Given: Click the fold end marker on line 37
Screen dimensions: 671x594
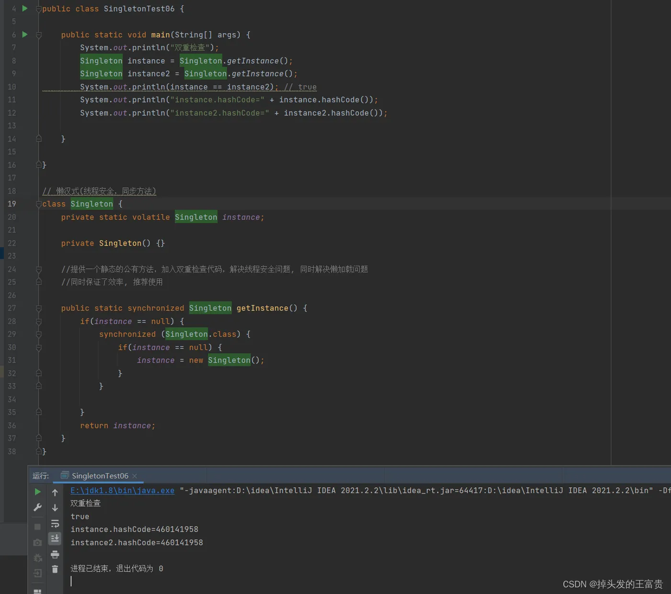Looking at the screenshot, I should [x=39, y=438].
